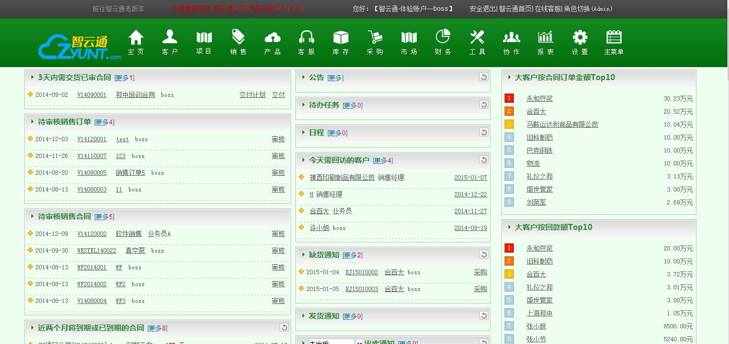
Task: Click 安全退出 in the top bar
Action: [x=482, y=9]
